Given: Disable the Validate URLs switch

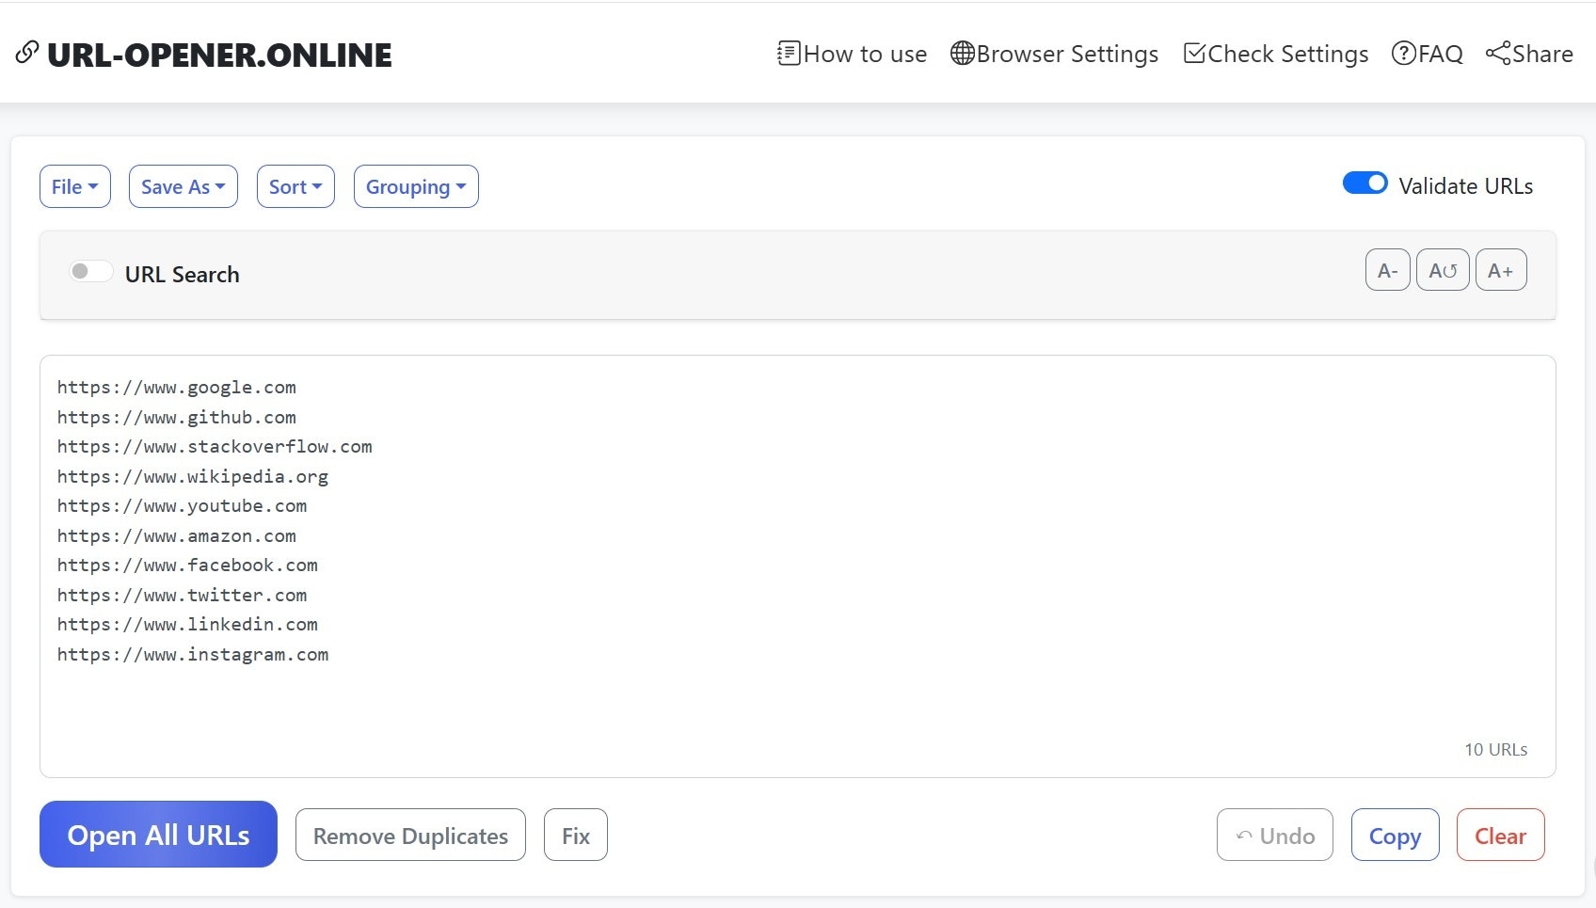Looking at the screenshot, I should 1365,183.
